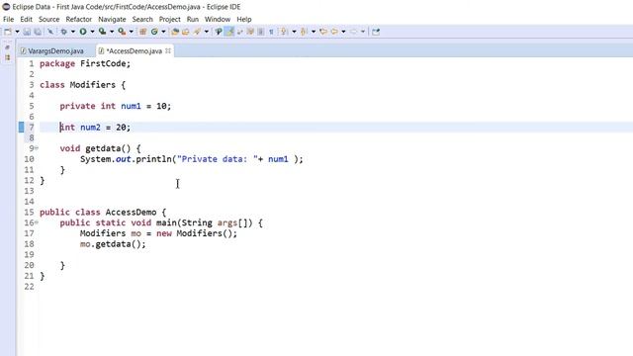633x356 pixels.
Task: Open the Navigate menu
Action: tap(112, 19)
